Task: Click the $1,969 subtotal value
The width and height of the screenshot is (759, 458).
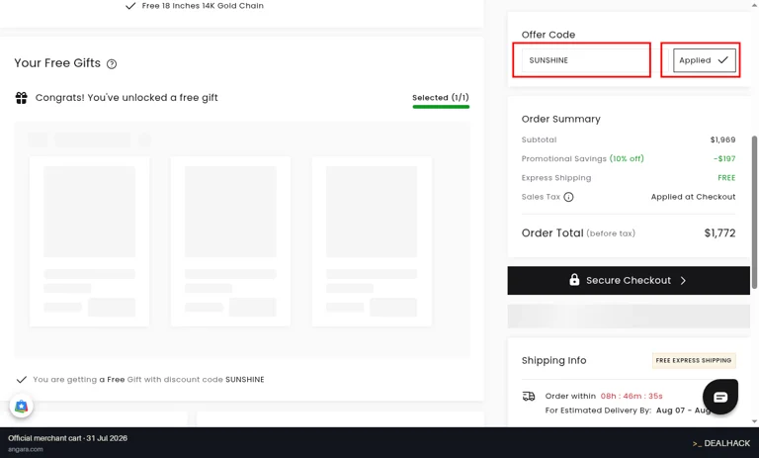Action: (722, 139)
